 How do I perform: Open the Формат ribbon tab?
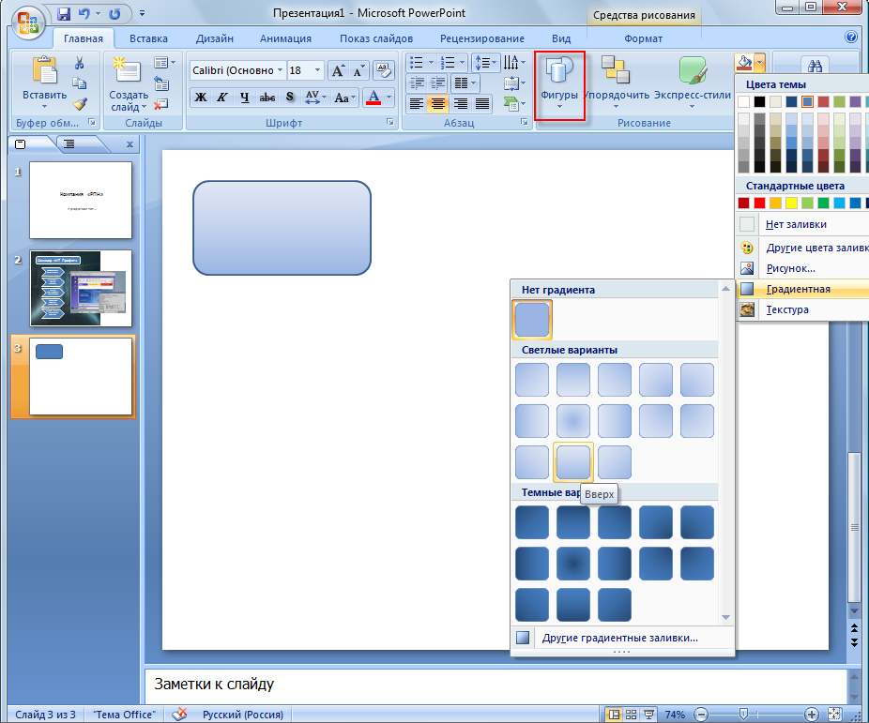[x=643, y=38]
